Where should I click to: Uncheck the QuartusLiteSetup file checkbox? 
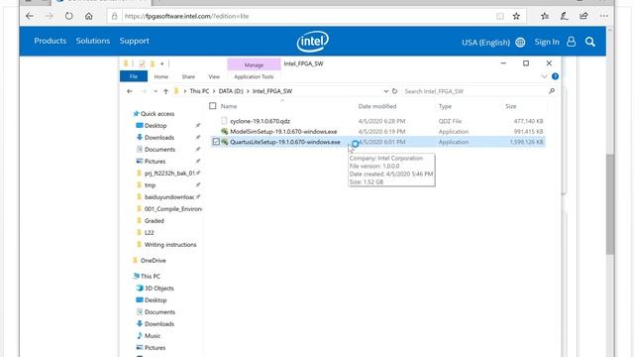click(x=216, y=142)
